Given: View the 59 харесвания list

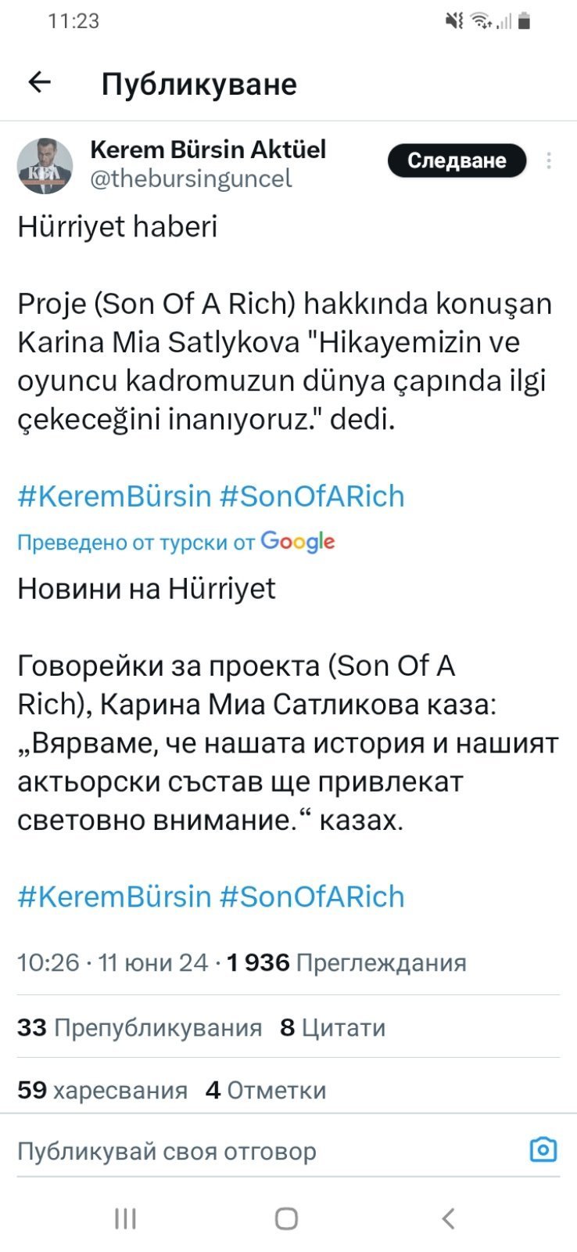Looking at the screenshot, I should coord(102,1090).
